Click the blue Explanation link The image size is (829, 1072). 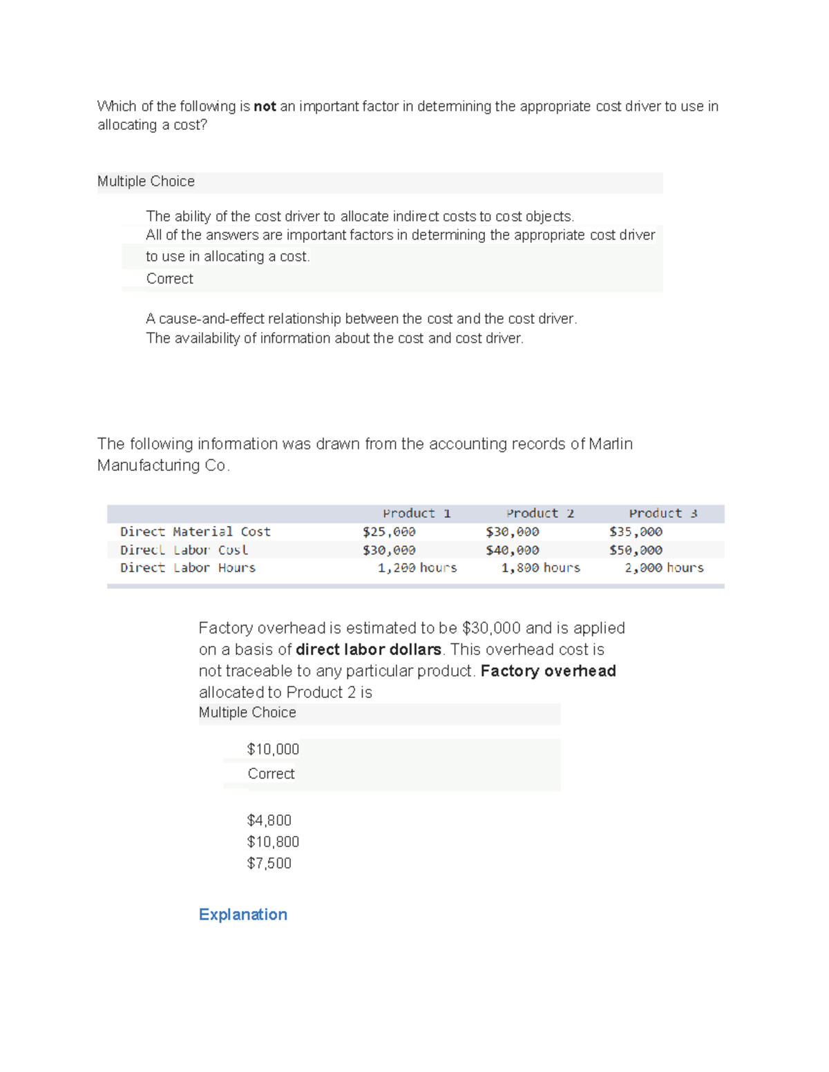click(x=242, y=915)
